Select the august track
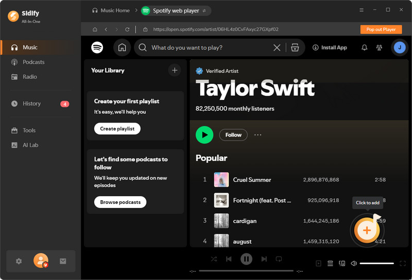Viewport: 412px width, 280px height. point(242,241)
